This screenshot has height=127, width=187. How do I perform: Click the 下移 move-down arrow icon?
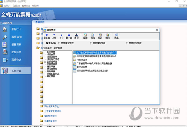[61, 35]
